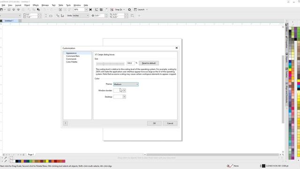Image resolution: width=300 pixels, height=169 pixels.
Task: Click the nudge distance field showing 0.01
Action: pyautogui.click(x=100, y=15)
